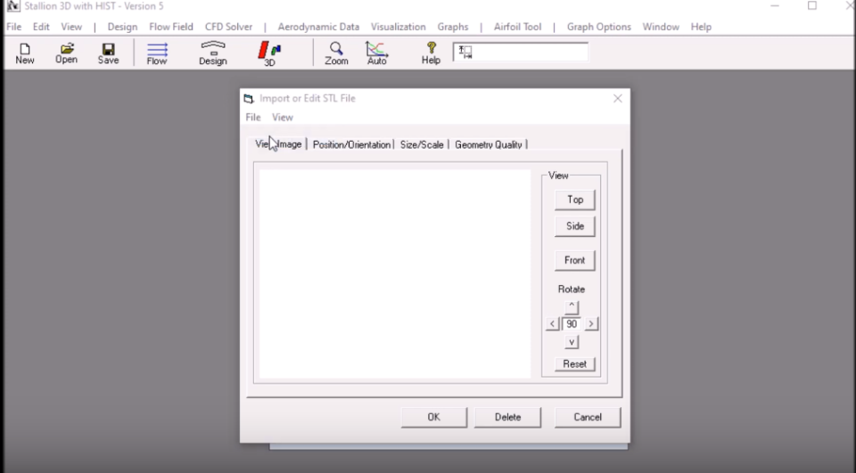Close the Import or Edit STL dialog
This screenshot has height=473, width=856.
click(617, 98)
